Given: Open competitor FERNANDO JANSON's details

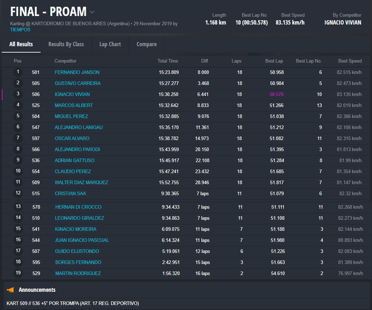Looking at the screenshot, I should 77,72.
